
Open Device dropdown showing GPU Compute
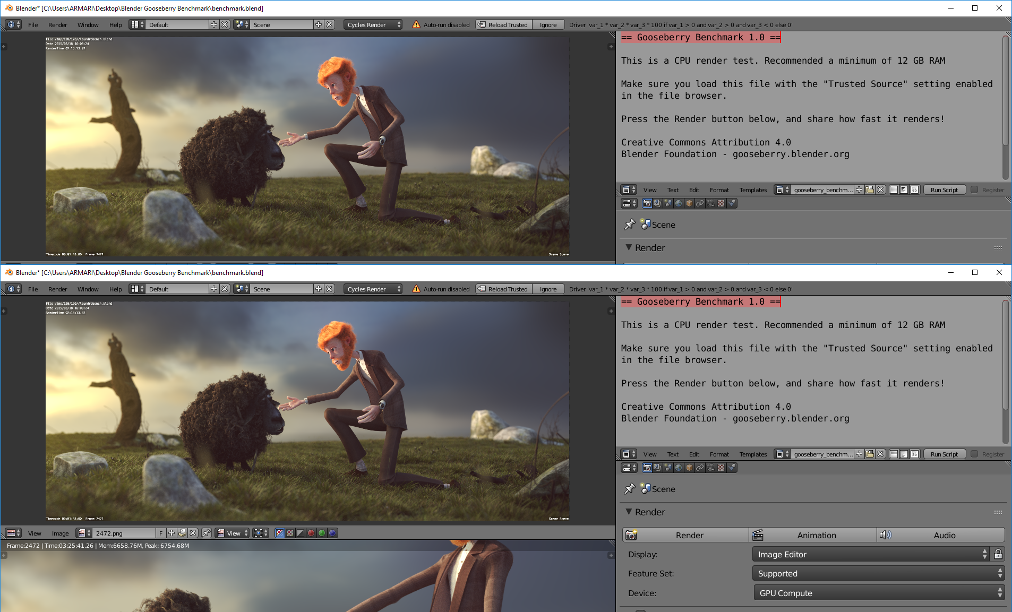pos(879,593)
